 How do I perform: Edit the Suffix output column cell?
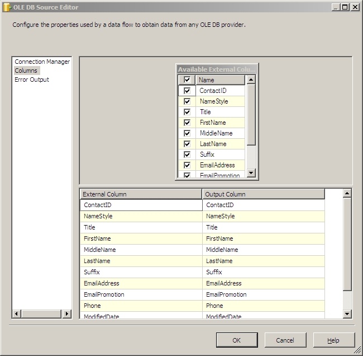tap(264, 272)
